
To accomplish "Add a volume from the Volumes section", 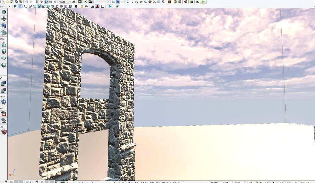I will click(x=4, y=102).
